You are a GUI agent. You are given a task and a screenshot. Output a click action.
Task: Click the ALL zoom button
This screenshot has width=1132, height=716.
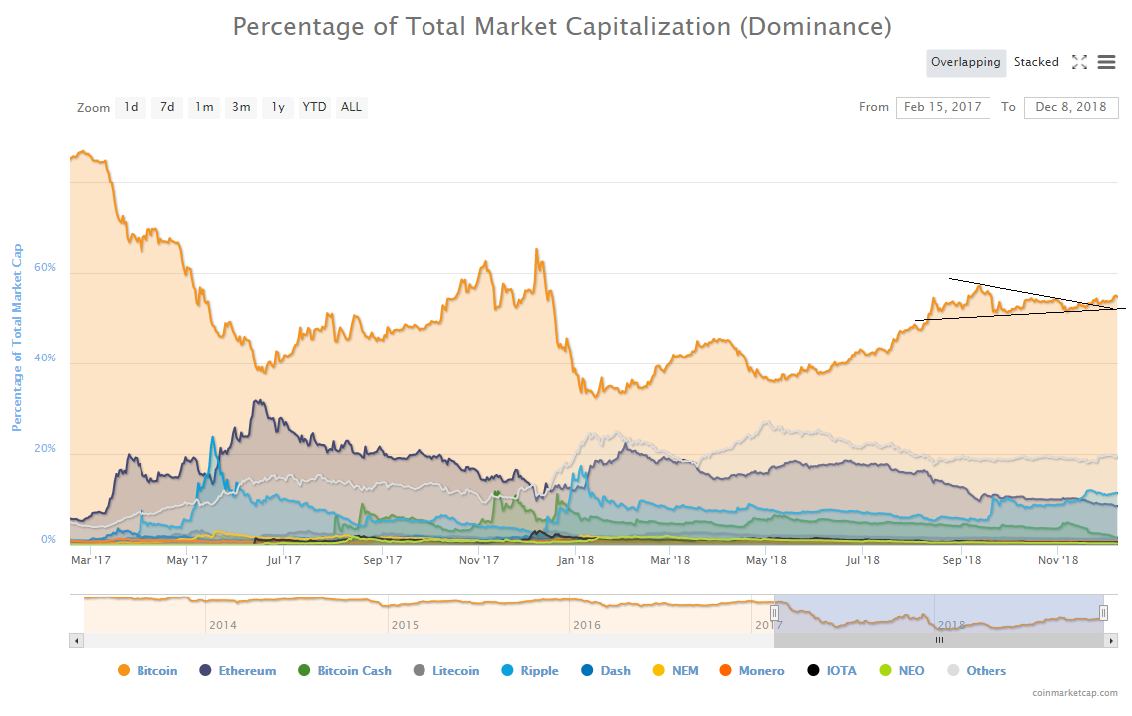pos(351,107)
